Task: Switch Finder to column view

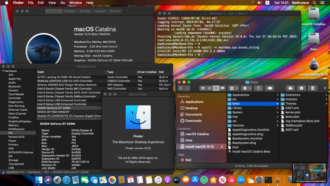Action: coord(216,88)
